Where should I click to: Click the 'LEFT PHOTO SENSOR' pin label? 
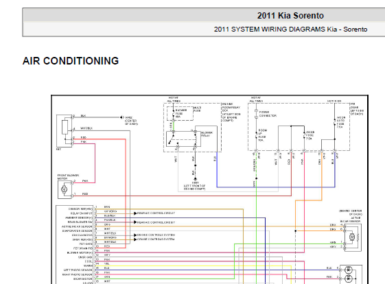(78, 270)
